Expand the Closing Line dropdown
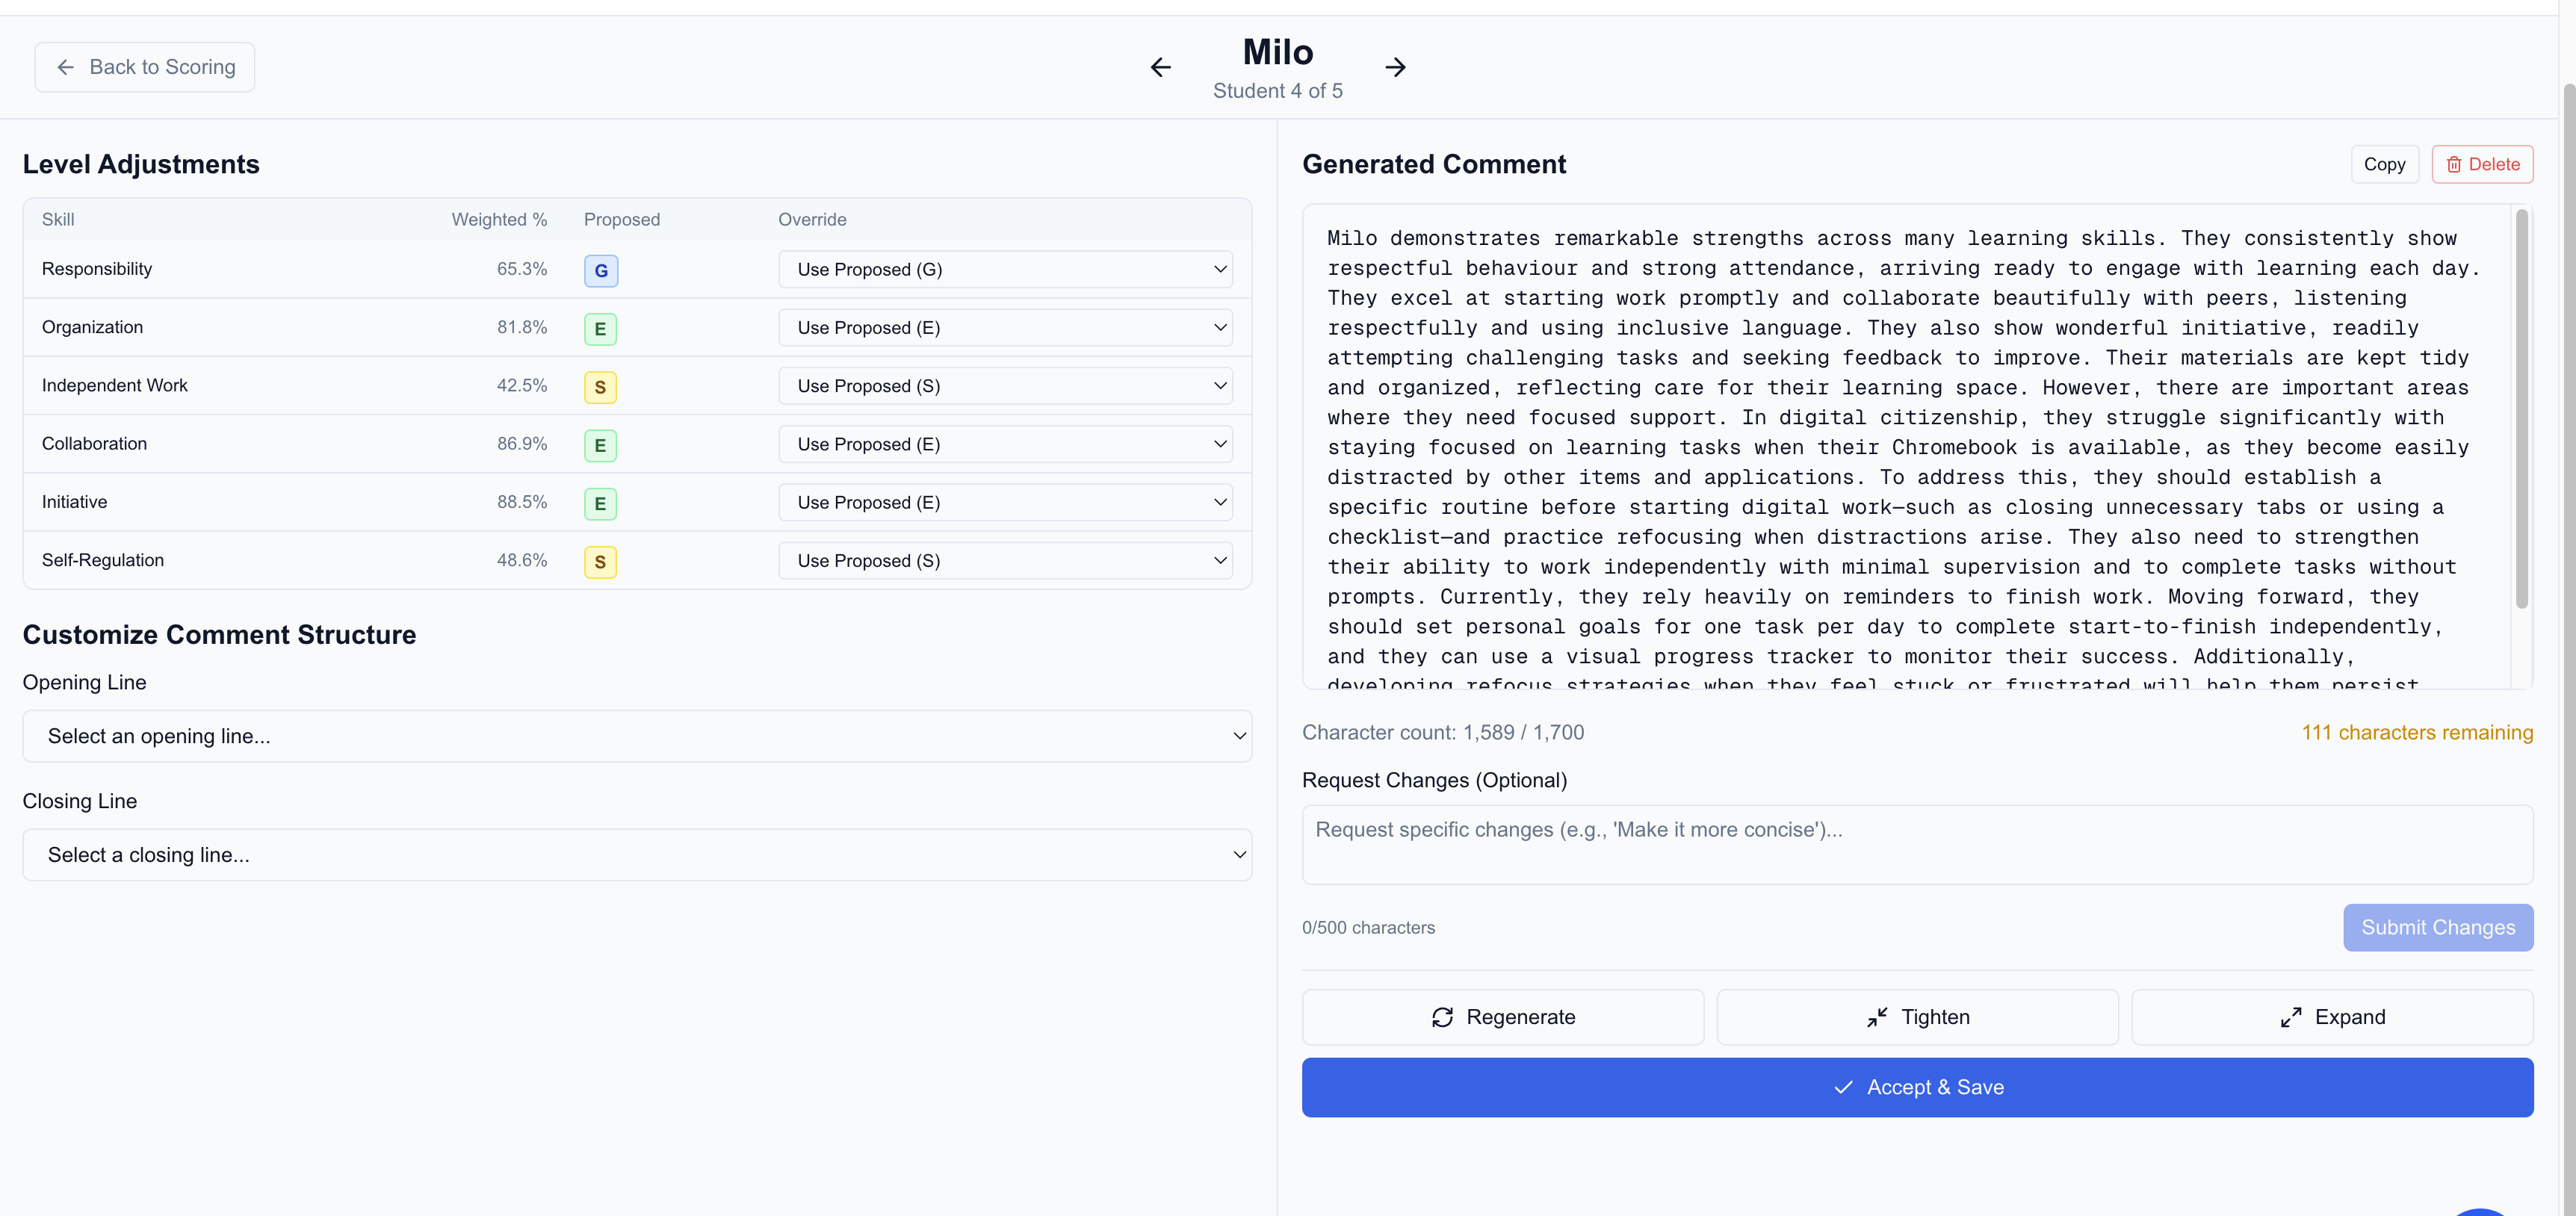This screenshot has width=2576, height=1216. pos(637,855)
